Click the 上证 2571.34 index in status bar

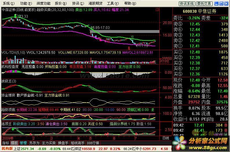[24, 149]
